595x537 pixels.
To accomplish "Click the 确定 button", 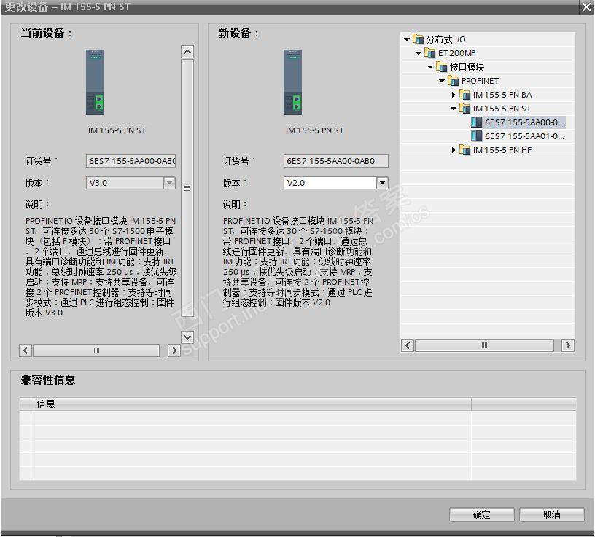I will (x=481, y=514).
